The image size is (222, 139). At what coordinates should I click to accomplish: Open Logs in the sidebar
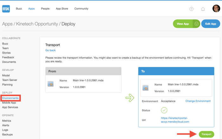click(x=5, y=130)
